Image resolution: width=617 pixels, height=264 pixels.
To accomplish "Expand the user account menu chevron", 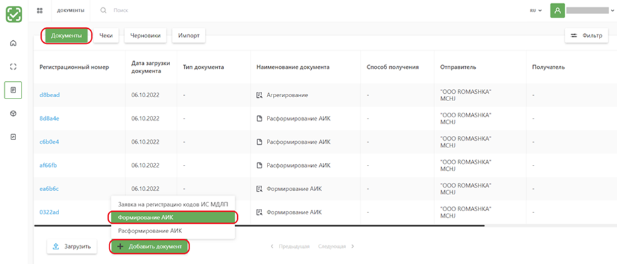I will [613, 11].
